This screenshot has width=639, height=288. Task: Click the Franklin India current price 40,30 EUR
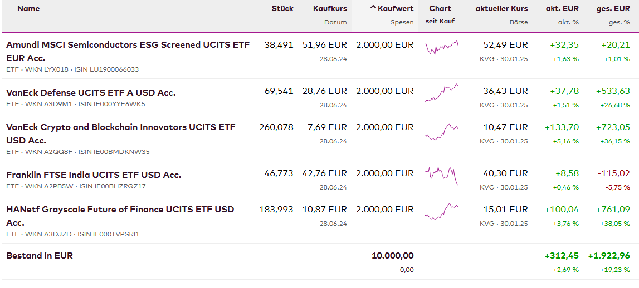(x=505, y=173)
